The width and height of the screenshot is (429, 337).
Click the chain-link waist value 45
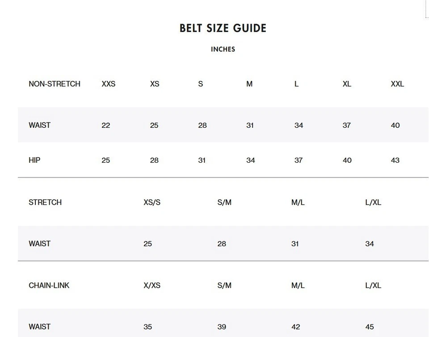(370, 327)
